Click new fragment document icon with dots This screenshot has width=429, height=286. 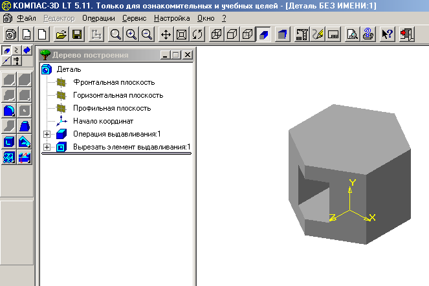point(27,34)
